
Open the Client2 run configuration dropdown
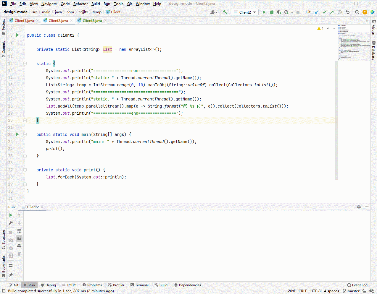(245, 12)
